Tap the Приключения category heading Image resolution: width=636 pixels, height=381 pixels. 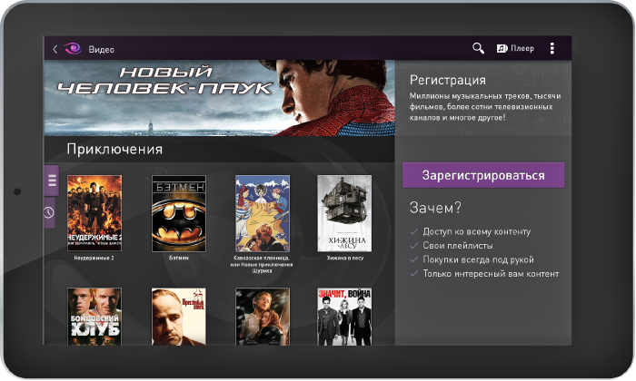point(114,150)
